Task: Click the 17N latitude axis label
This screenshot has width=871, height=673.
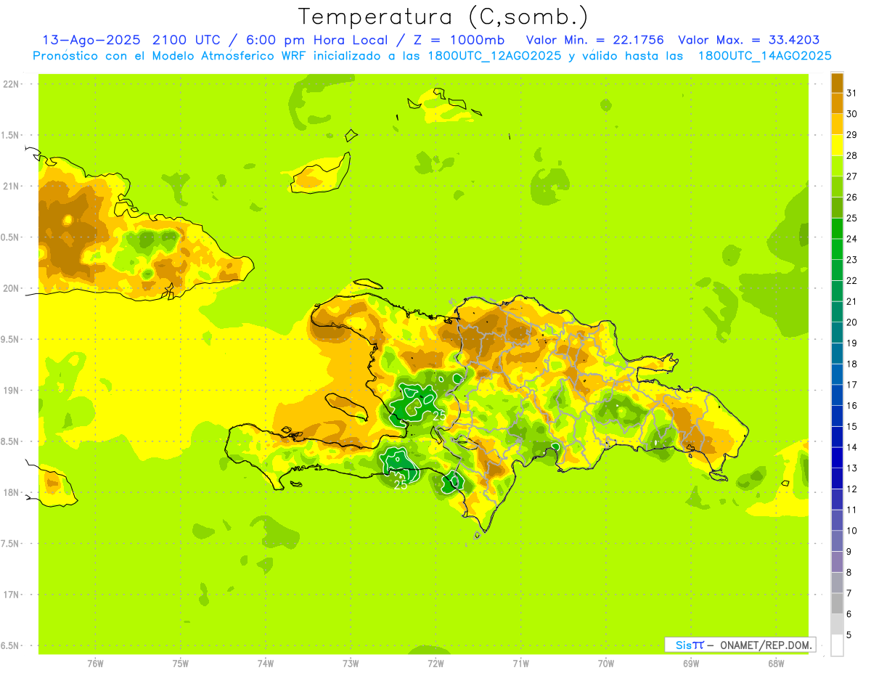Action: click(10, 595)
